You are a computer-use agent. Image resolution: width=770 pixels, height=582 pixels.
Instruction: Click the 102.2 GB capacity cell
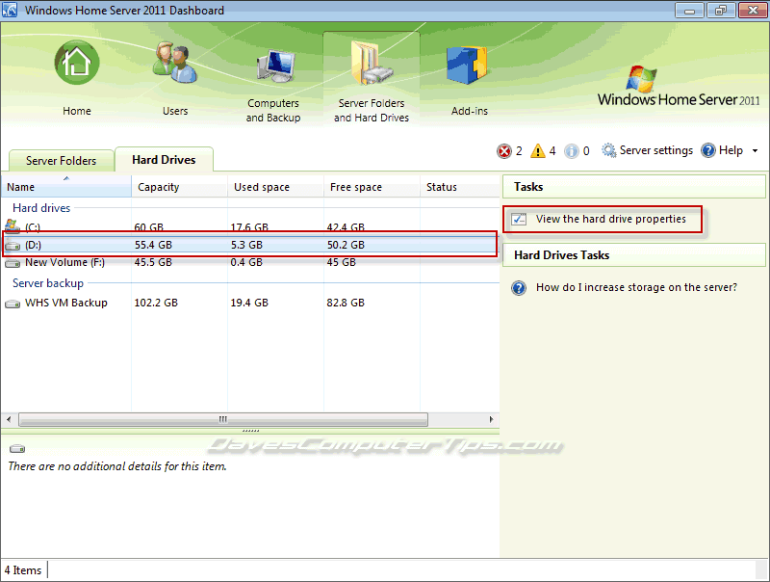coord(156,303)
